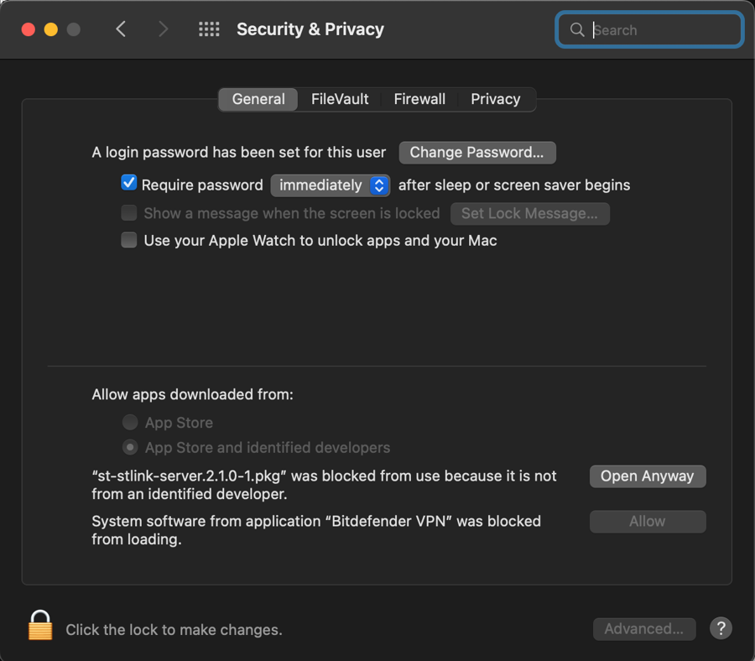The height and width of the screenshot is (661, 755).
Task: Open the immediately delay dropdown
Action: point(330,185)
